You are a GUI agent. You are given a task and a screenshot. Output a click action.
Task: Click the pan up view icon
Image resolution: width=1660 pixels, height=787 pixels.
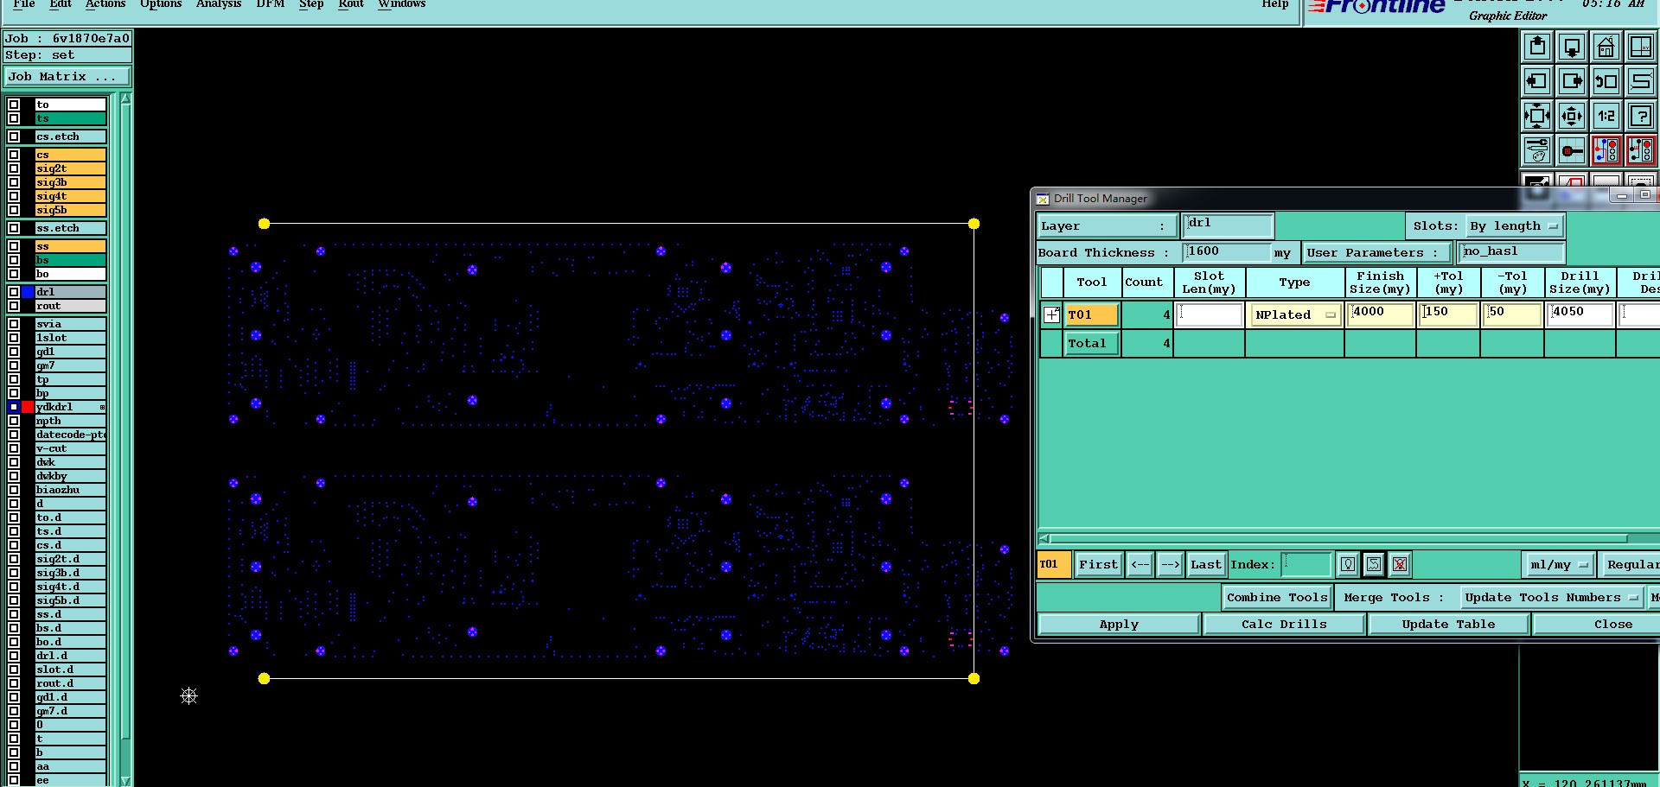1537,47
